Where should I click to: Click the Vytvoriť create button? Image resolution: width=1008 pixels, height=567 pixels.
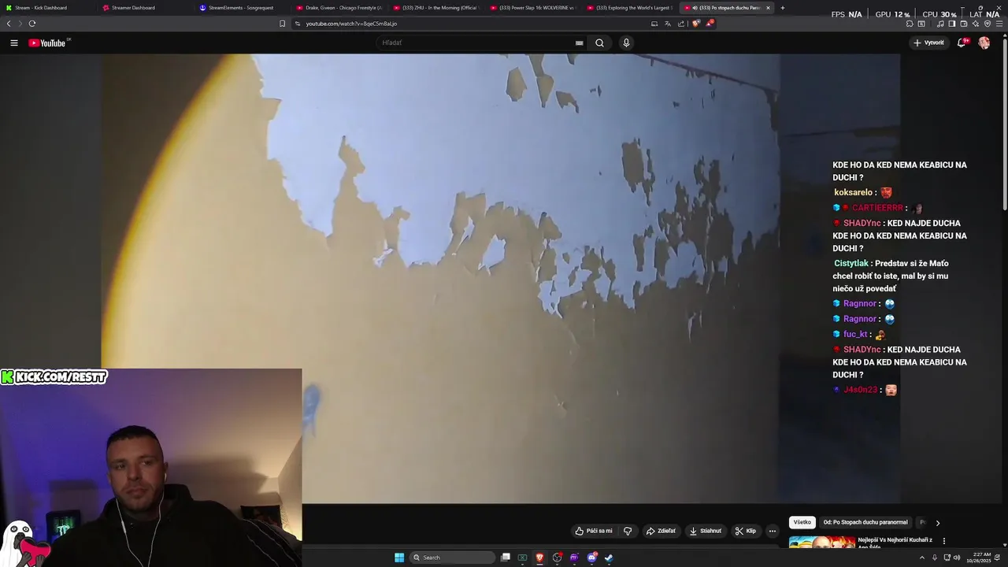coord(929,43)
